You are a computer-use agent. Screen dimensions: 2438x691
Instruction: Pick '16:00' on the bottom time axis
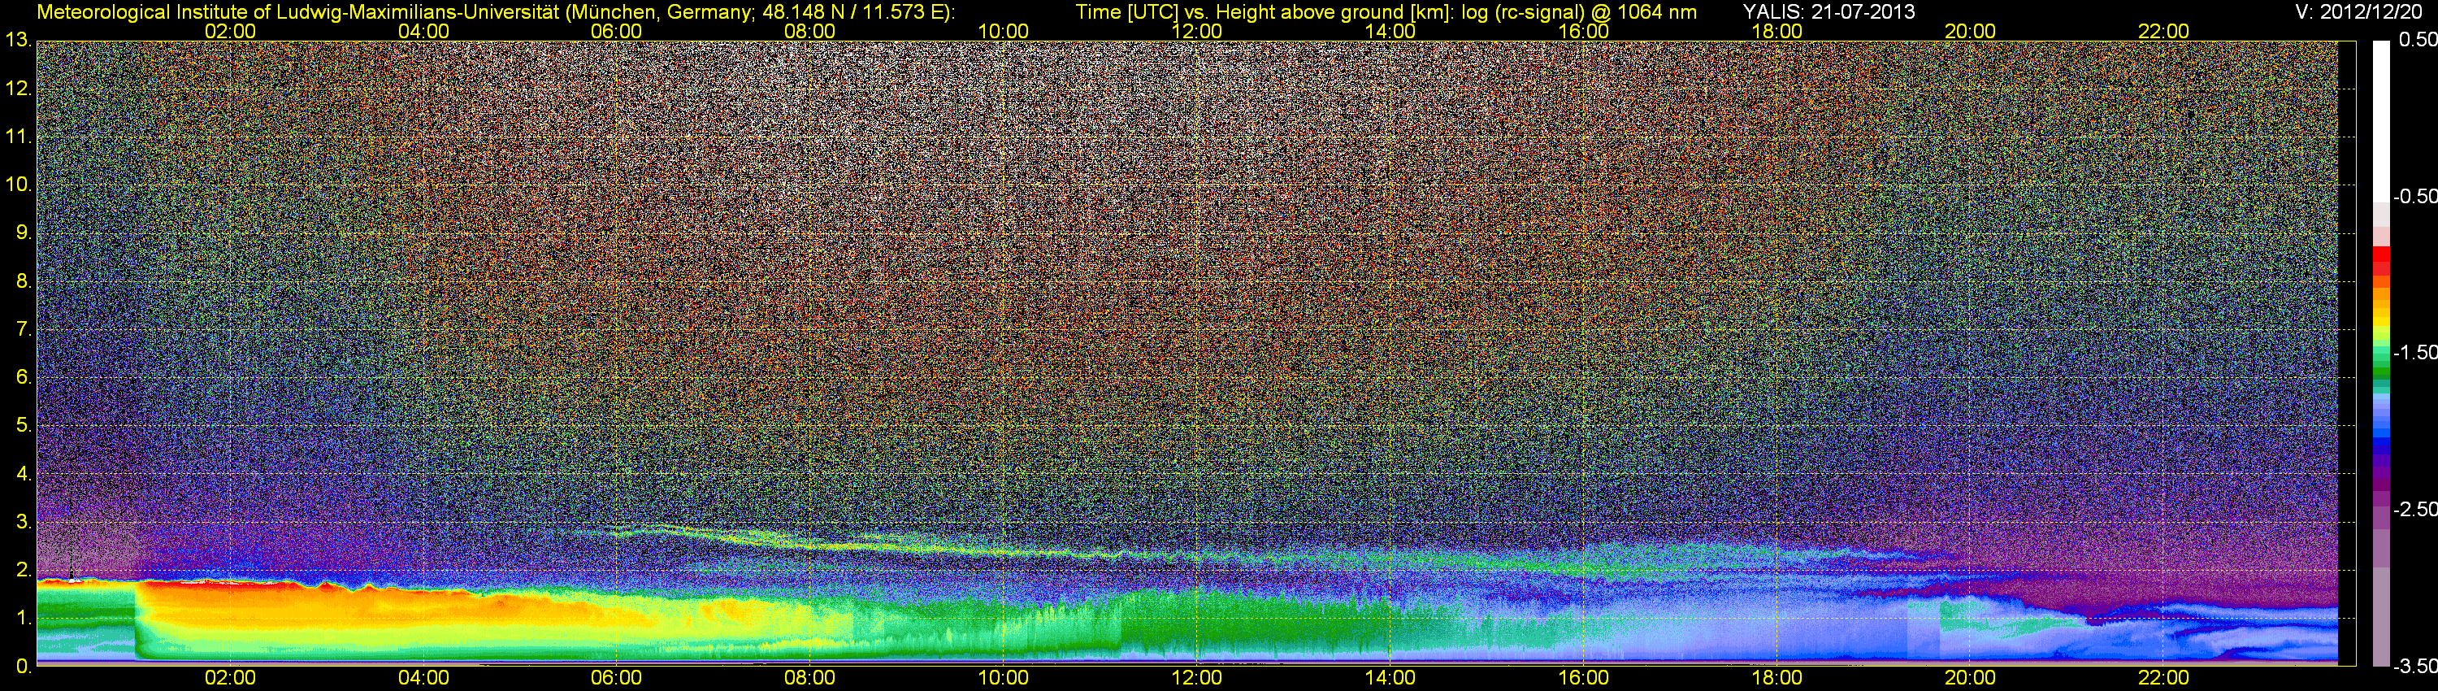click(x=1583, y=679)
